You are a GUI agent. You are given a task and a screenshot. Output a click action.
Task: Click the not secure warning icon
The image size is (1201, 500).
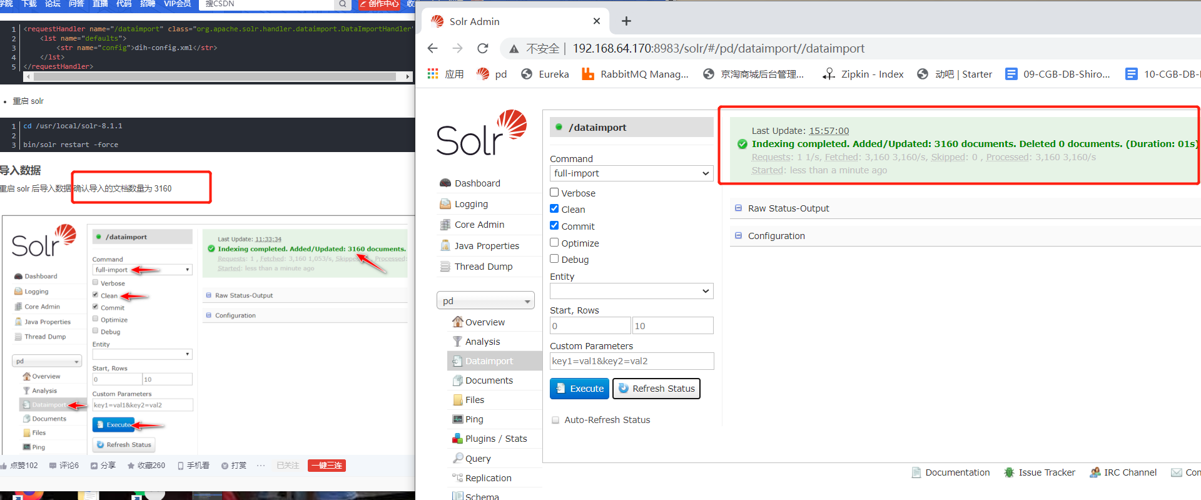coord(514,49)
